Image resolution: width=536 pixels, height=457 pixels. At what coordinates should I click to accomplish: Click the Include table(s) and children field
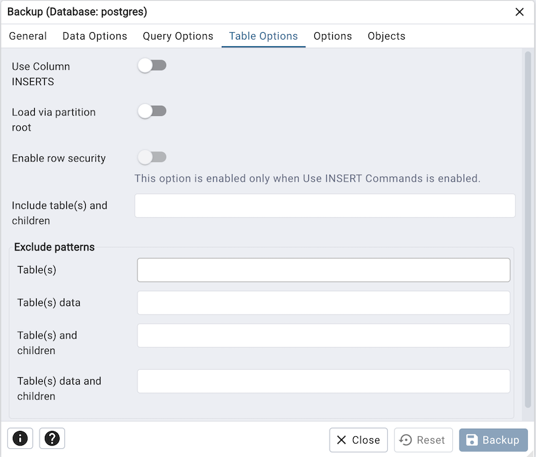pyautogui.click(x=325, y=206)
